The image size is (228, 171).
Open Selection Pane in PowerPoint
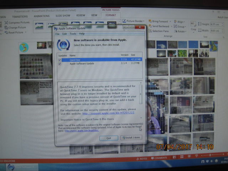coord(159,31)
